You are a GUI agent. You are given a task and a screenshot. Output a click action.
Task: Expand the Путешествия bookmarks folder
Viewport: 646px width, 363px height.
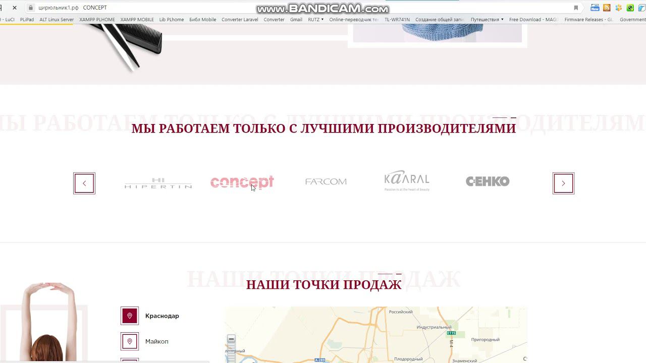click(488, 20)
